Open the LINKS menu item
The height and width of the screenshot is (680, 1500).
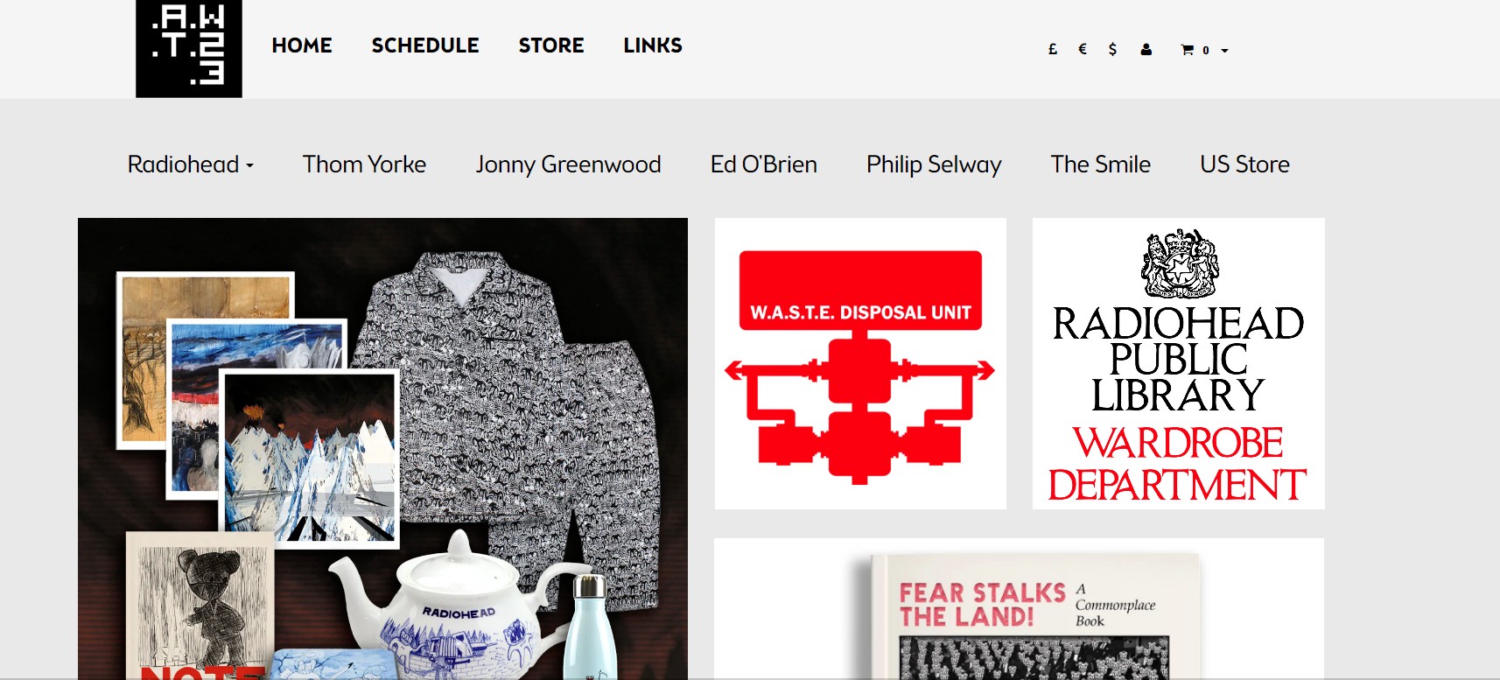[653, 46]
